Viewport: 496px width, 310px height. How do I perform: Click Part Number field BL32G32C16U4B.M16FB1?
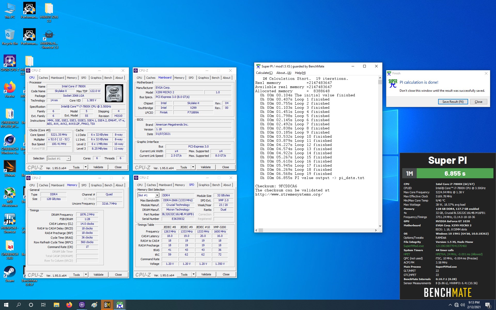[178, 214]
